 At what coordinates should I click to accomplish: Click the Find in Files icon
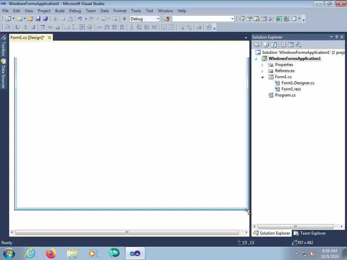coord(167,19)
